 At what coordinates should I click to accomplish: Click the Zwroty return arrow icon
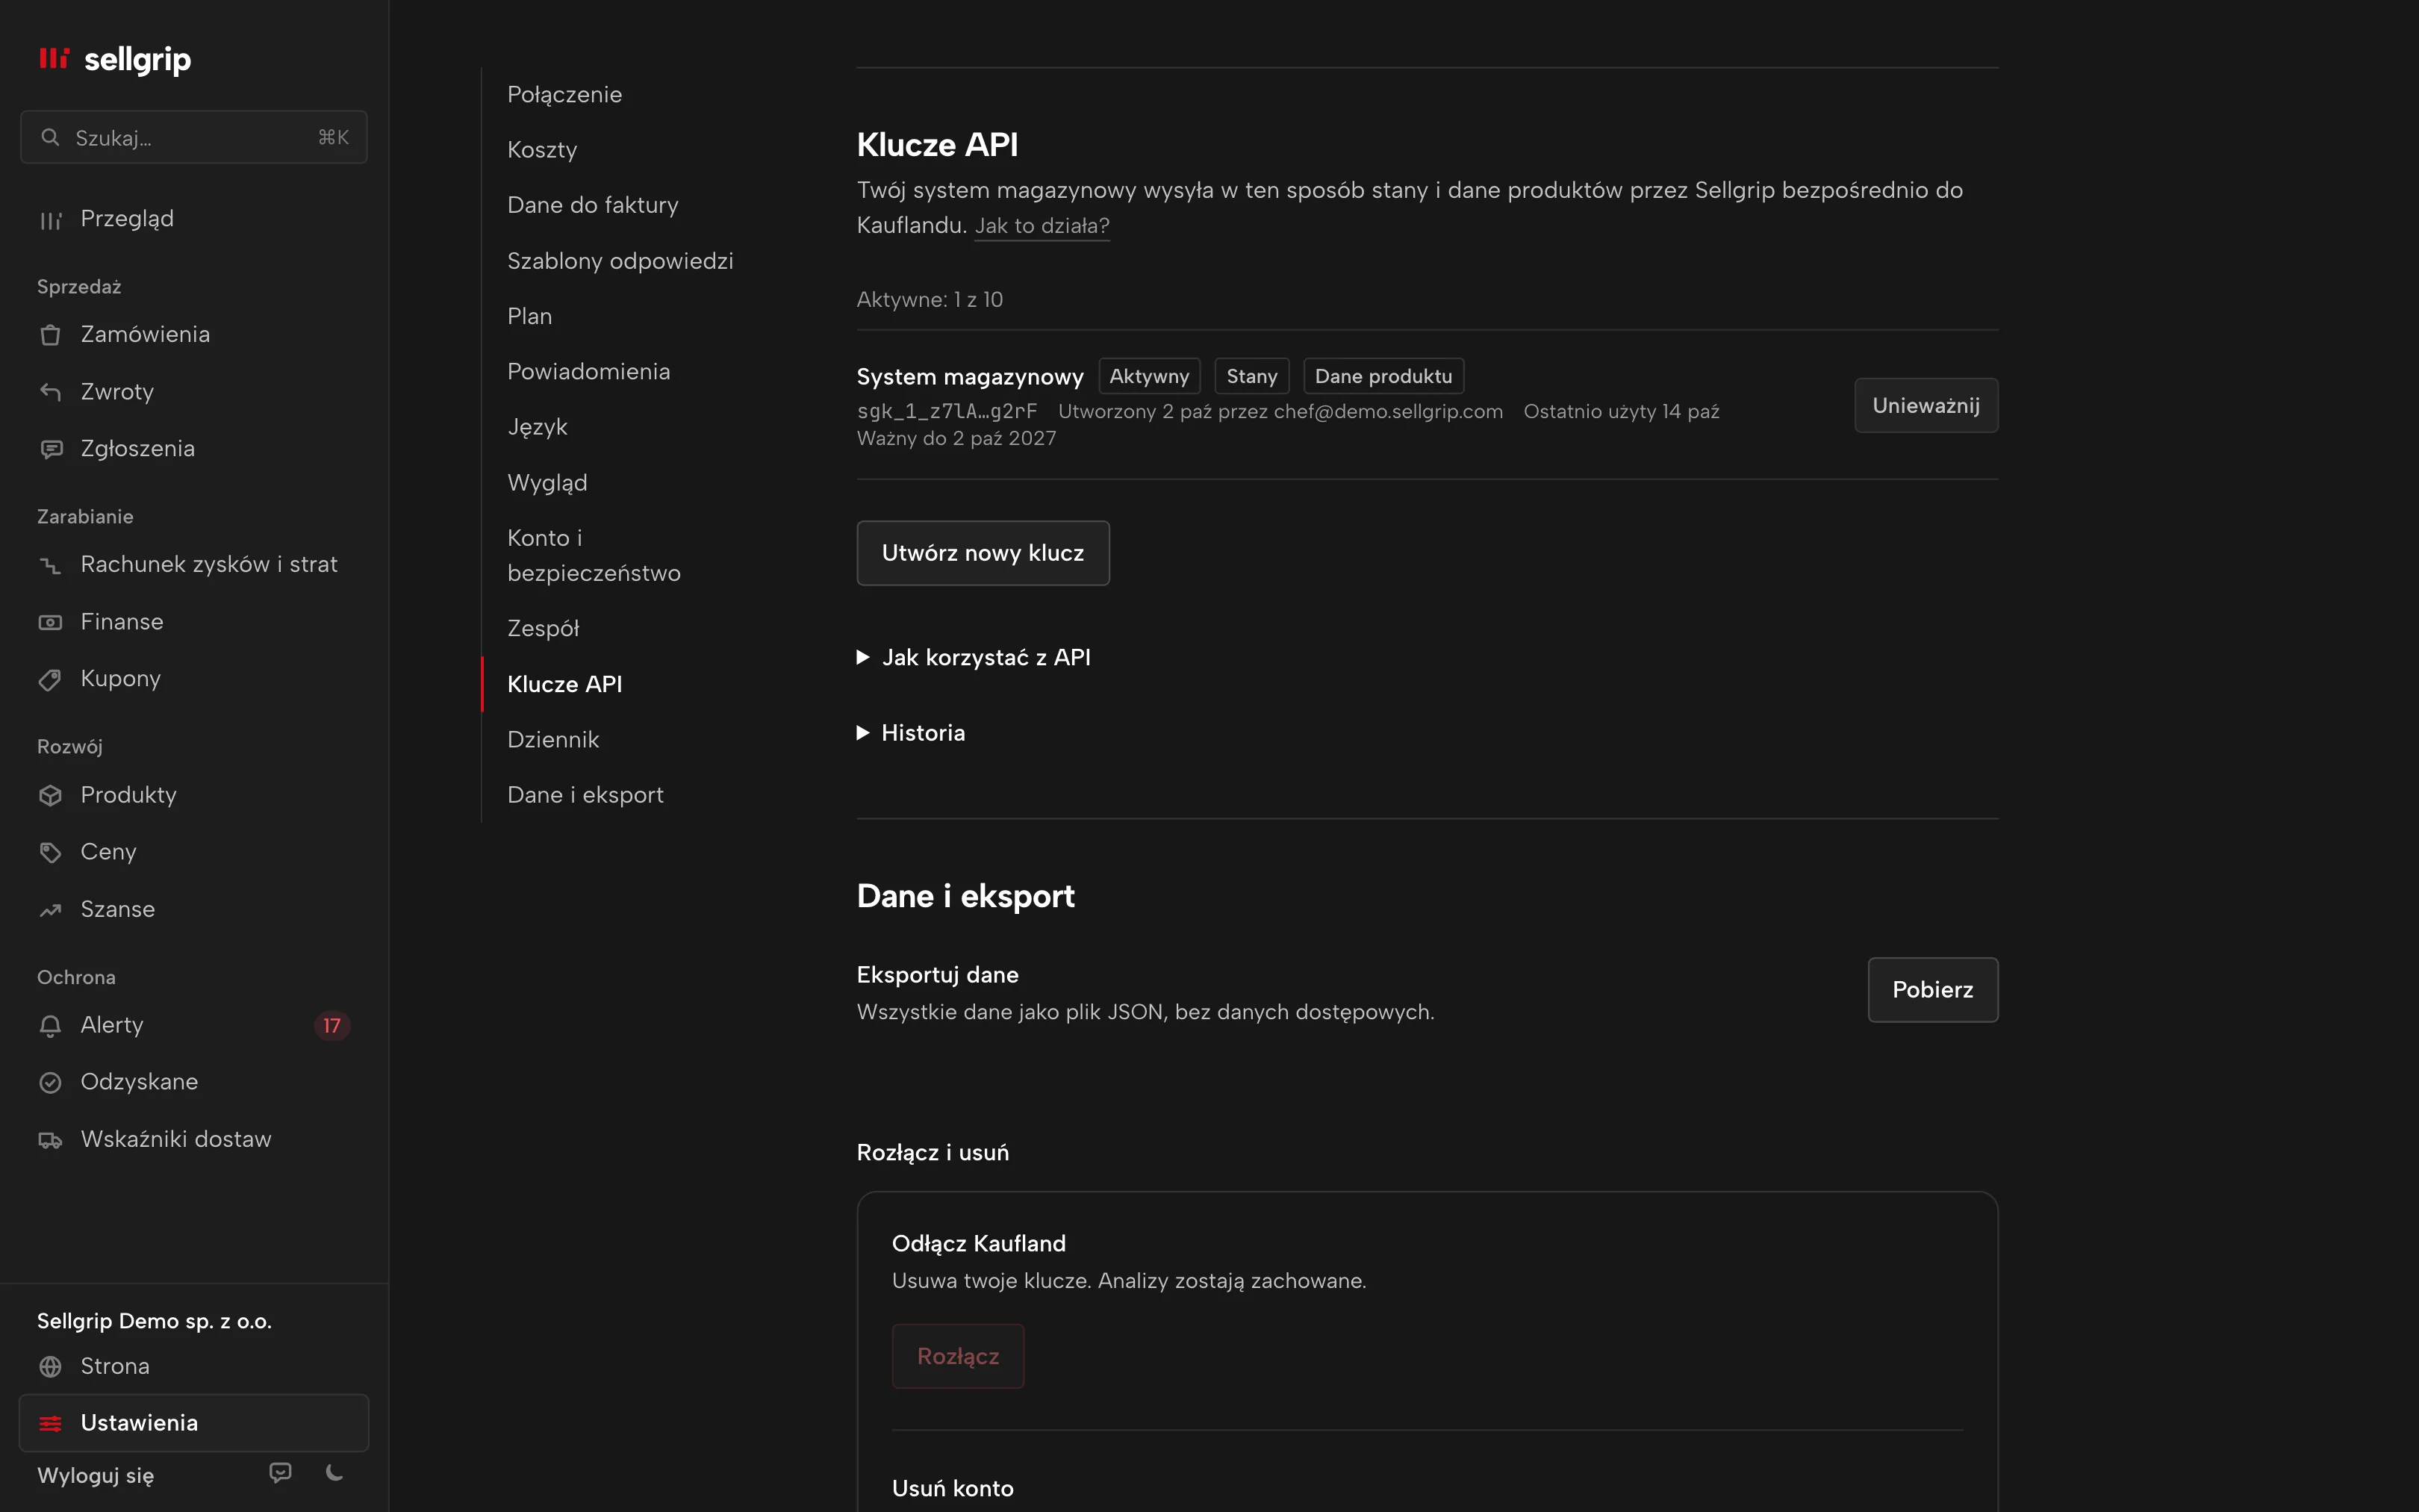pos(50,392)
